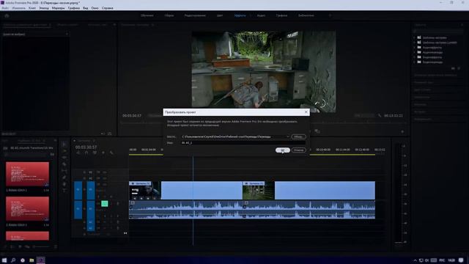Open File Explorer from the taskbar
Viewport: 469px width, 264px height.
click(32, 260)
